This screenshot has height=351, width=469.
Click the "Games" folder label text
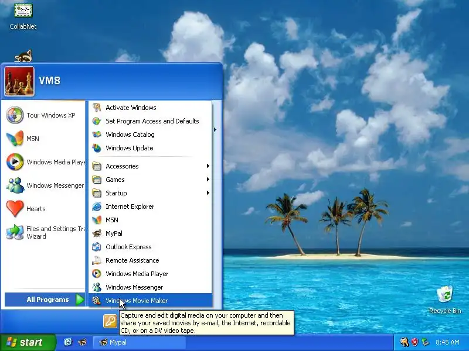click(115, 180)
